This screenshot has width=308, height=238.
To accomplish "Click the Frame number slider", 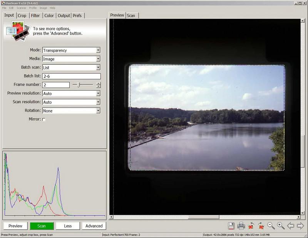I will 79,85.
